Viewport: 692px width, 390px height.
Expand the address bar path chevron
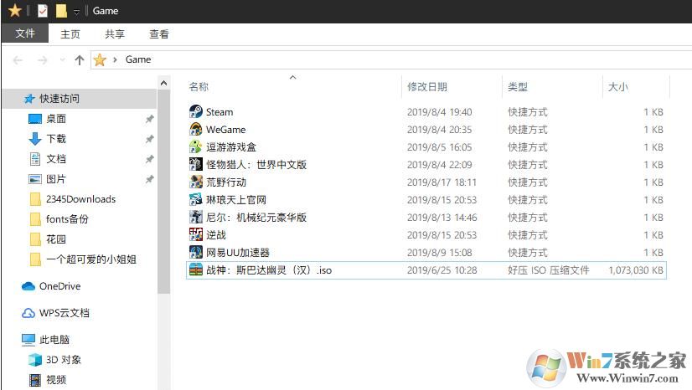click(115, 59)
